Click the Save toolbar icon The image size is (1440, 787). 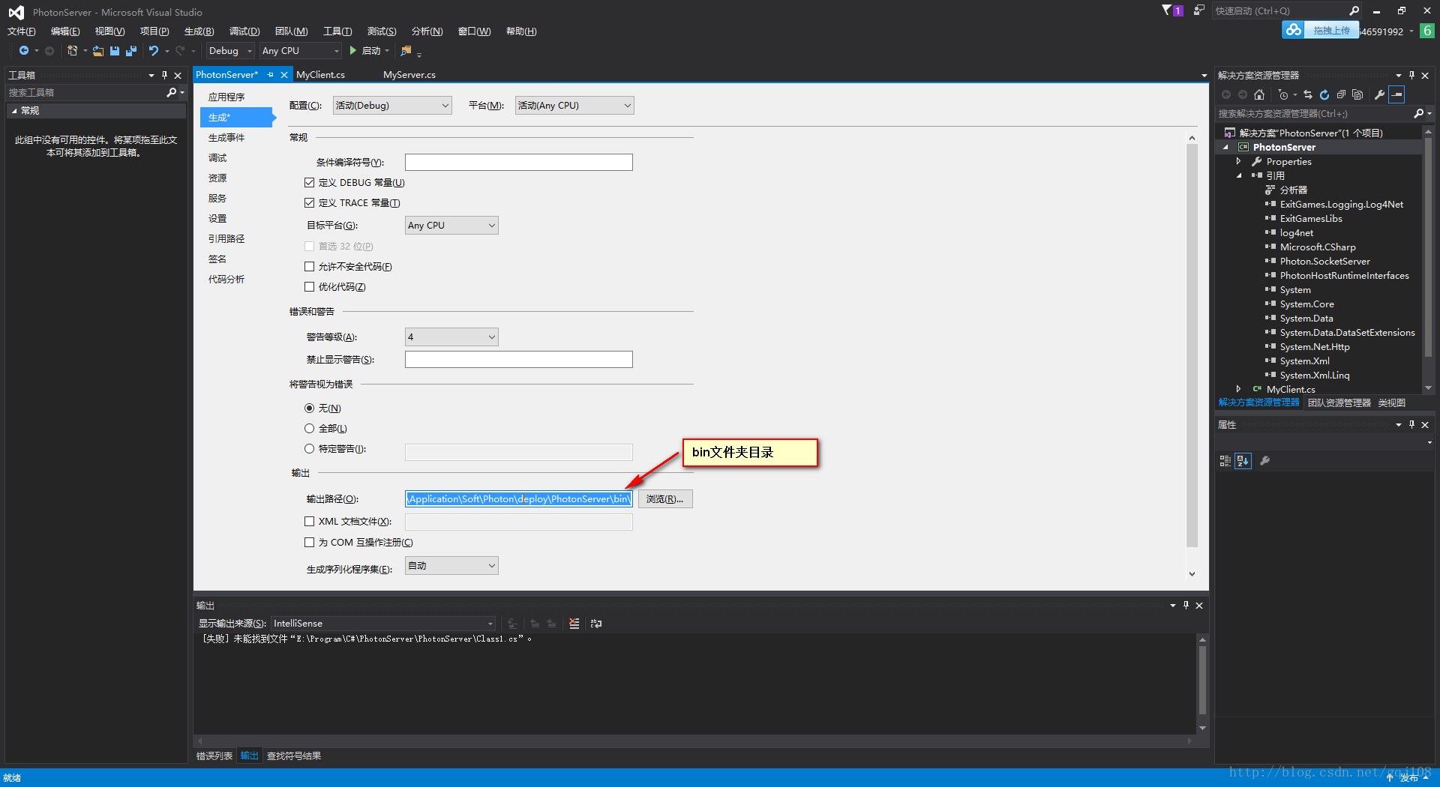[x=115, y=51]
